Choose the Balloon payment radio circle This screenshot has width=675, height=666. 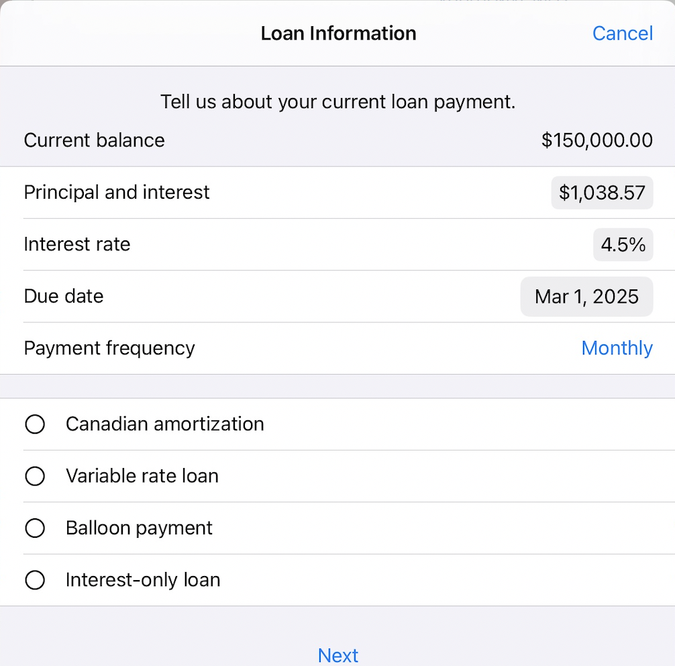tap(35, 528)
